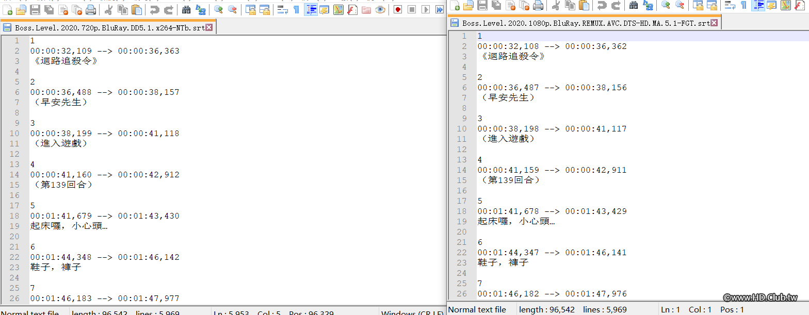Open Function List icon in left window
This screenshot has width=809, height=315.
[x=352, y=10]
